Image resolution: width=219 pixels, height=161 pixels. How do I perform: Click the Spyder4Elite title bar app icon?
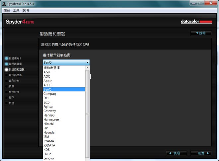(4, 4)
